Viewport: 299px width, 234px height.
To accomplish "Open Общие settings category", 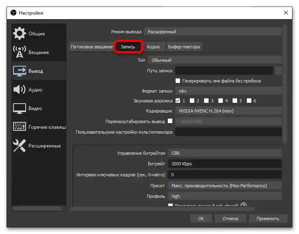I will (x=39, y=33).
